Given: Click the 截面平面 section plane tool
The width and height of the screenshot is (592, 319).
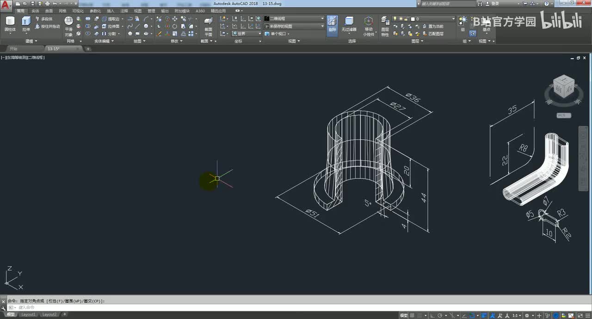Looking at the screenshot, I should click(x=209, y=26).
